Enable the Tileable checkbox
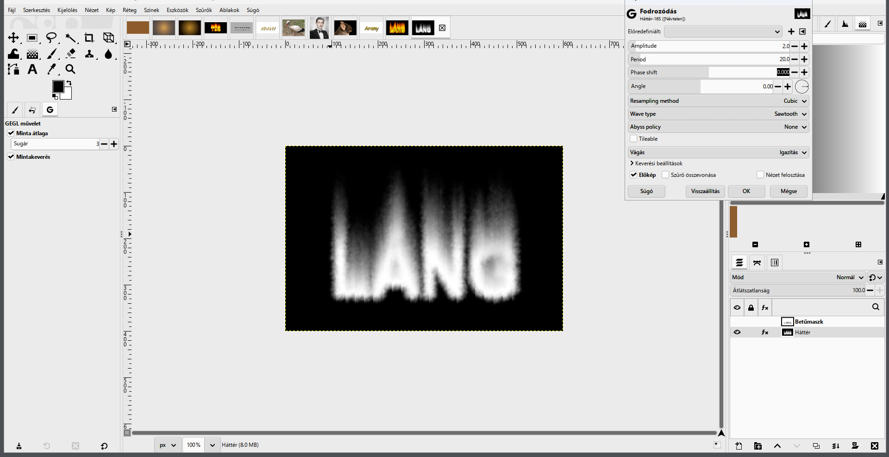 click(633, 139)
